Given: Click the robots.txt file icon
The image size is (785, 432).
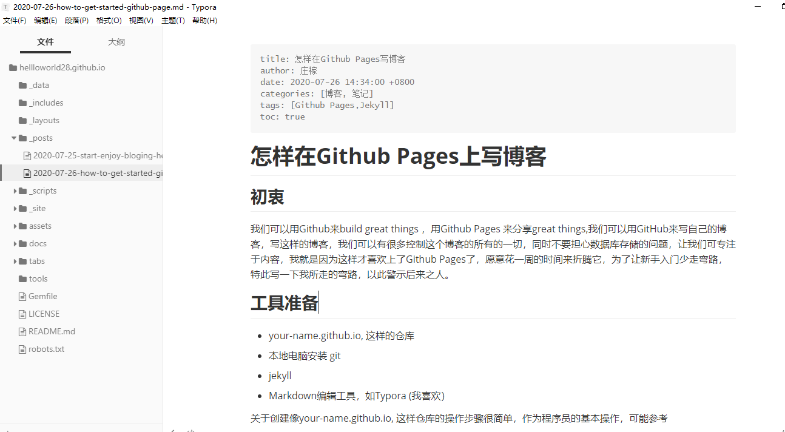Looking at the screenshot, I should click(x=23, y=349).
